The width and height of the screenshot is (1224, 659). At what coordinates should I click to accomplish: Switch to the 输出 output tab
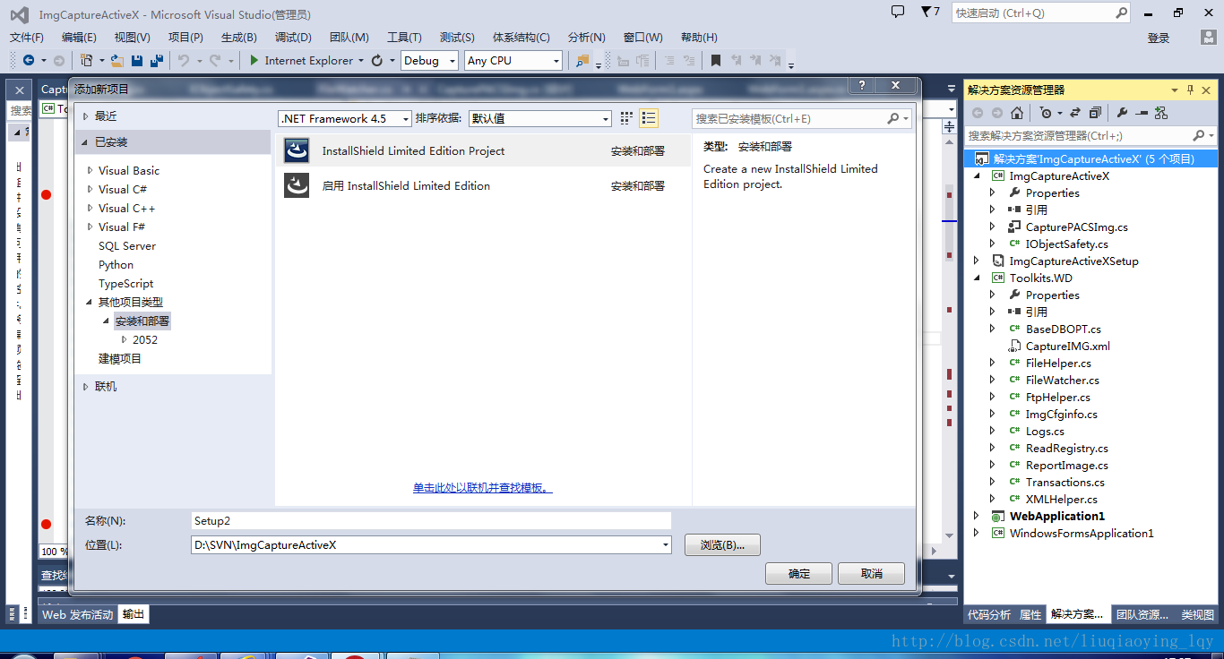pyautogui.click(x=134, y=614)
